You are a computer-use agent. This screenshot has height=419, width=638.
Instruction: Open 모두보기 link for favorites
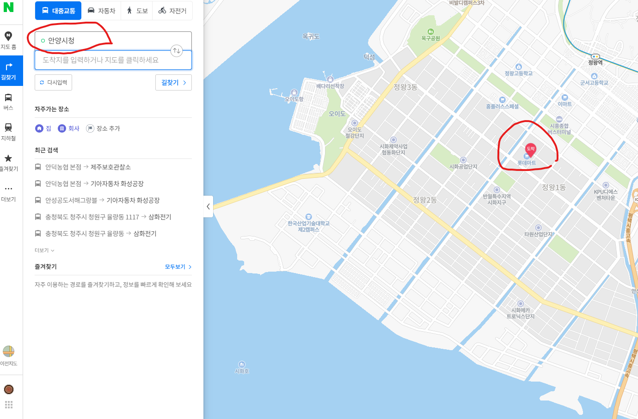178,267
